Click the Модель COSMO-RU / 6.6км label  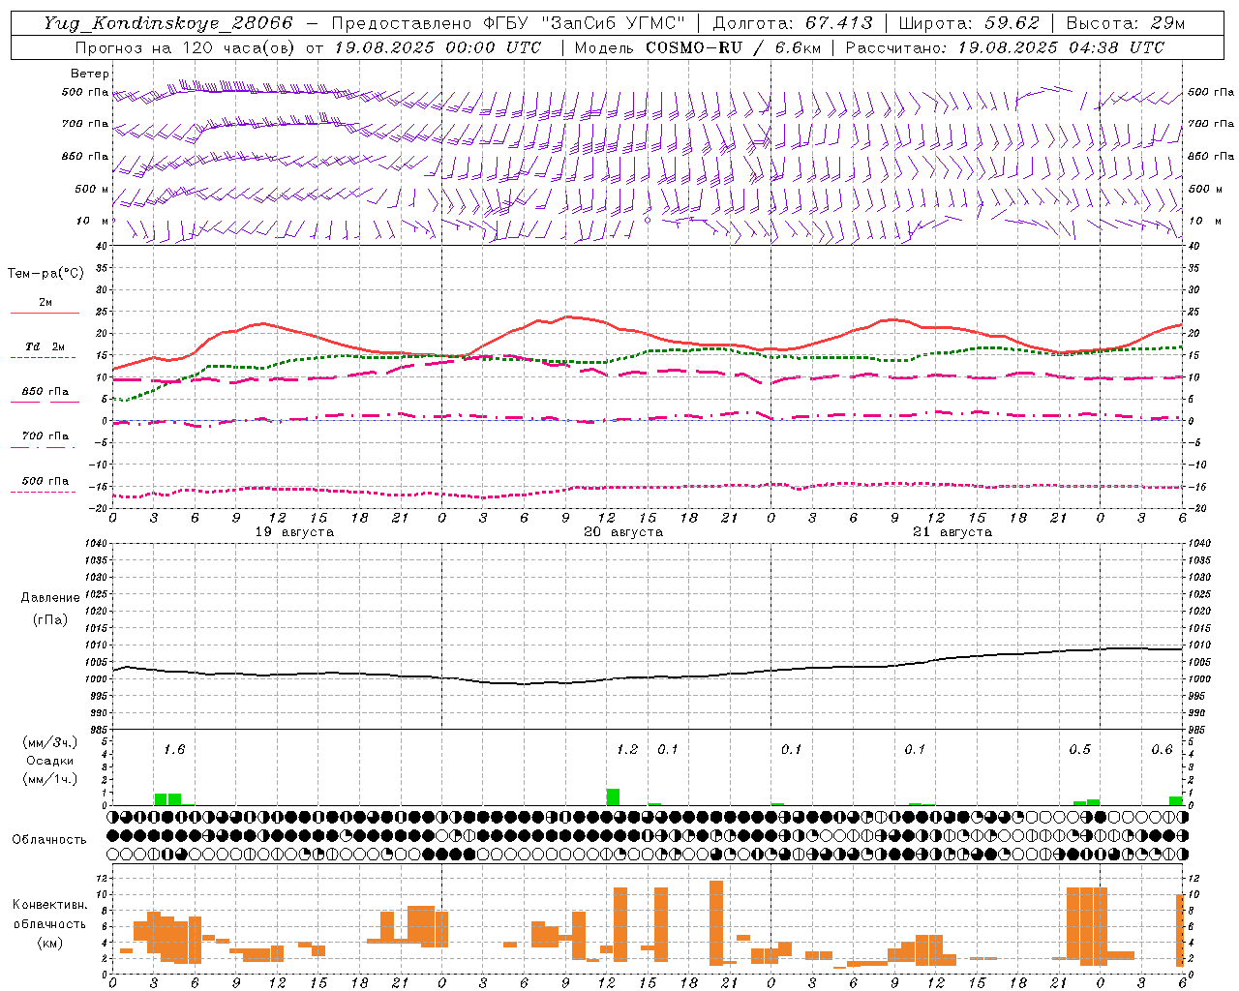(x=698, y=47)
